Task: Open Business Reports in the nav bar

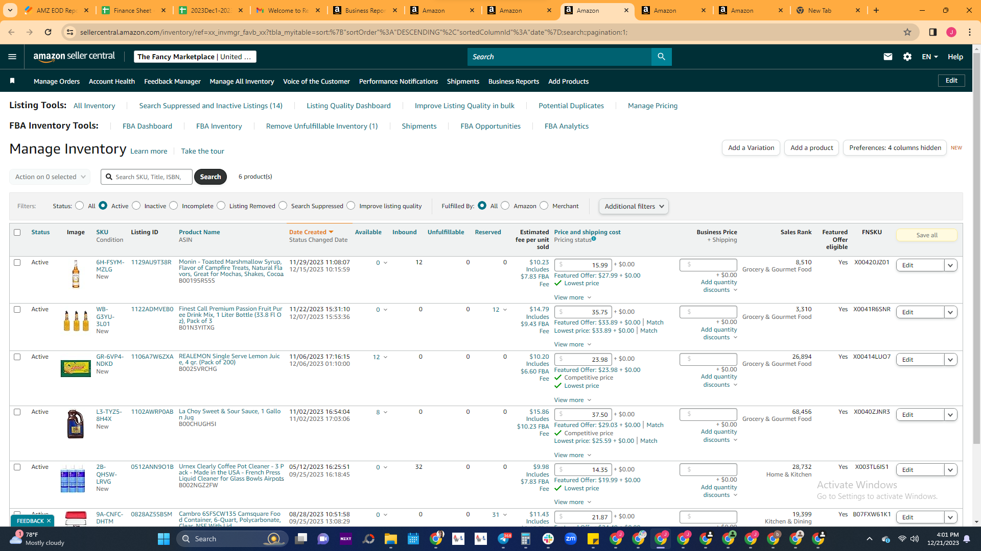Action: coord(513,81)
